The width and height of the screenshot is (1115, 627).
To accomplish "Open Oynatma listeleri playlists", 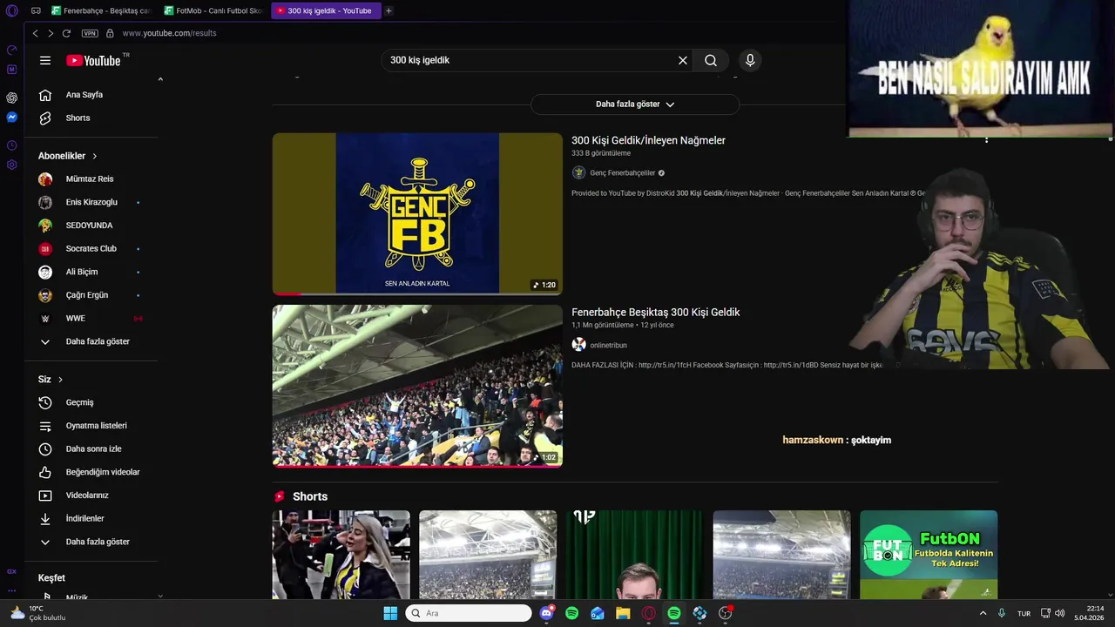I will [x=96, y=426].
